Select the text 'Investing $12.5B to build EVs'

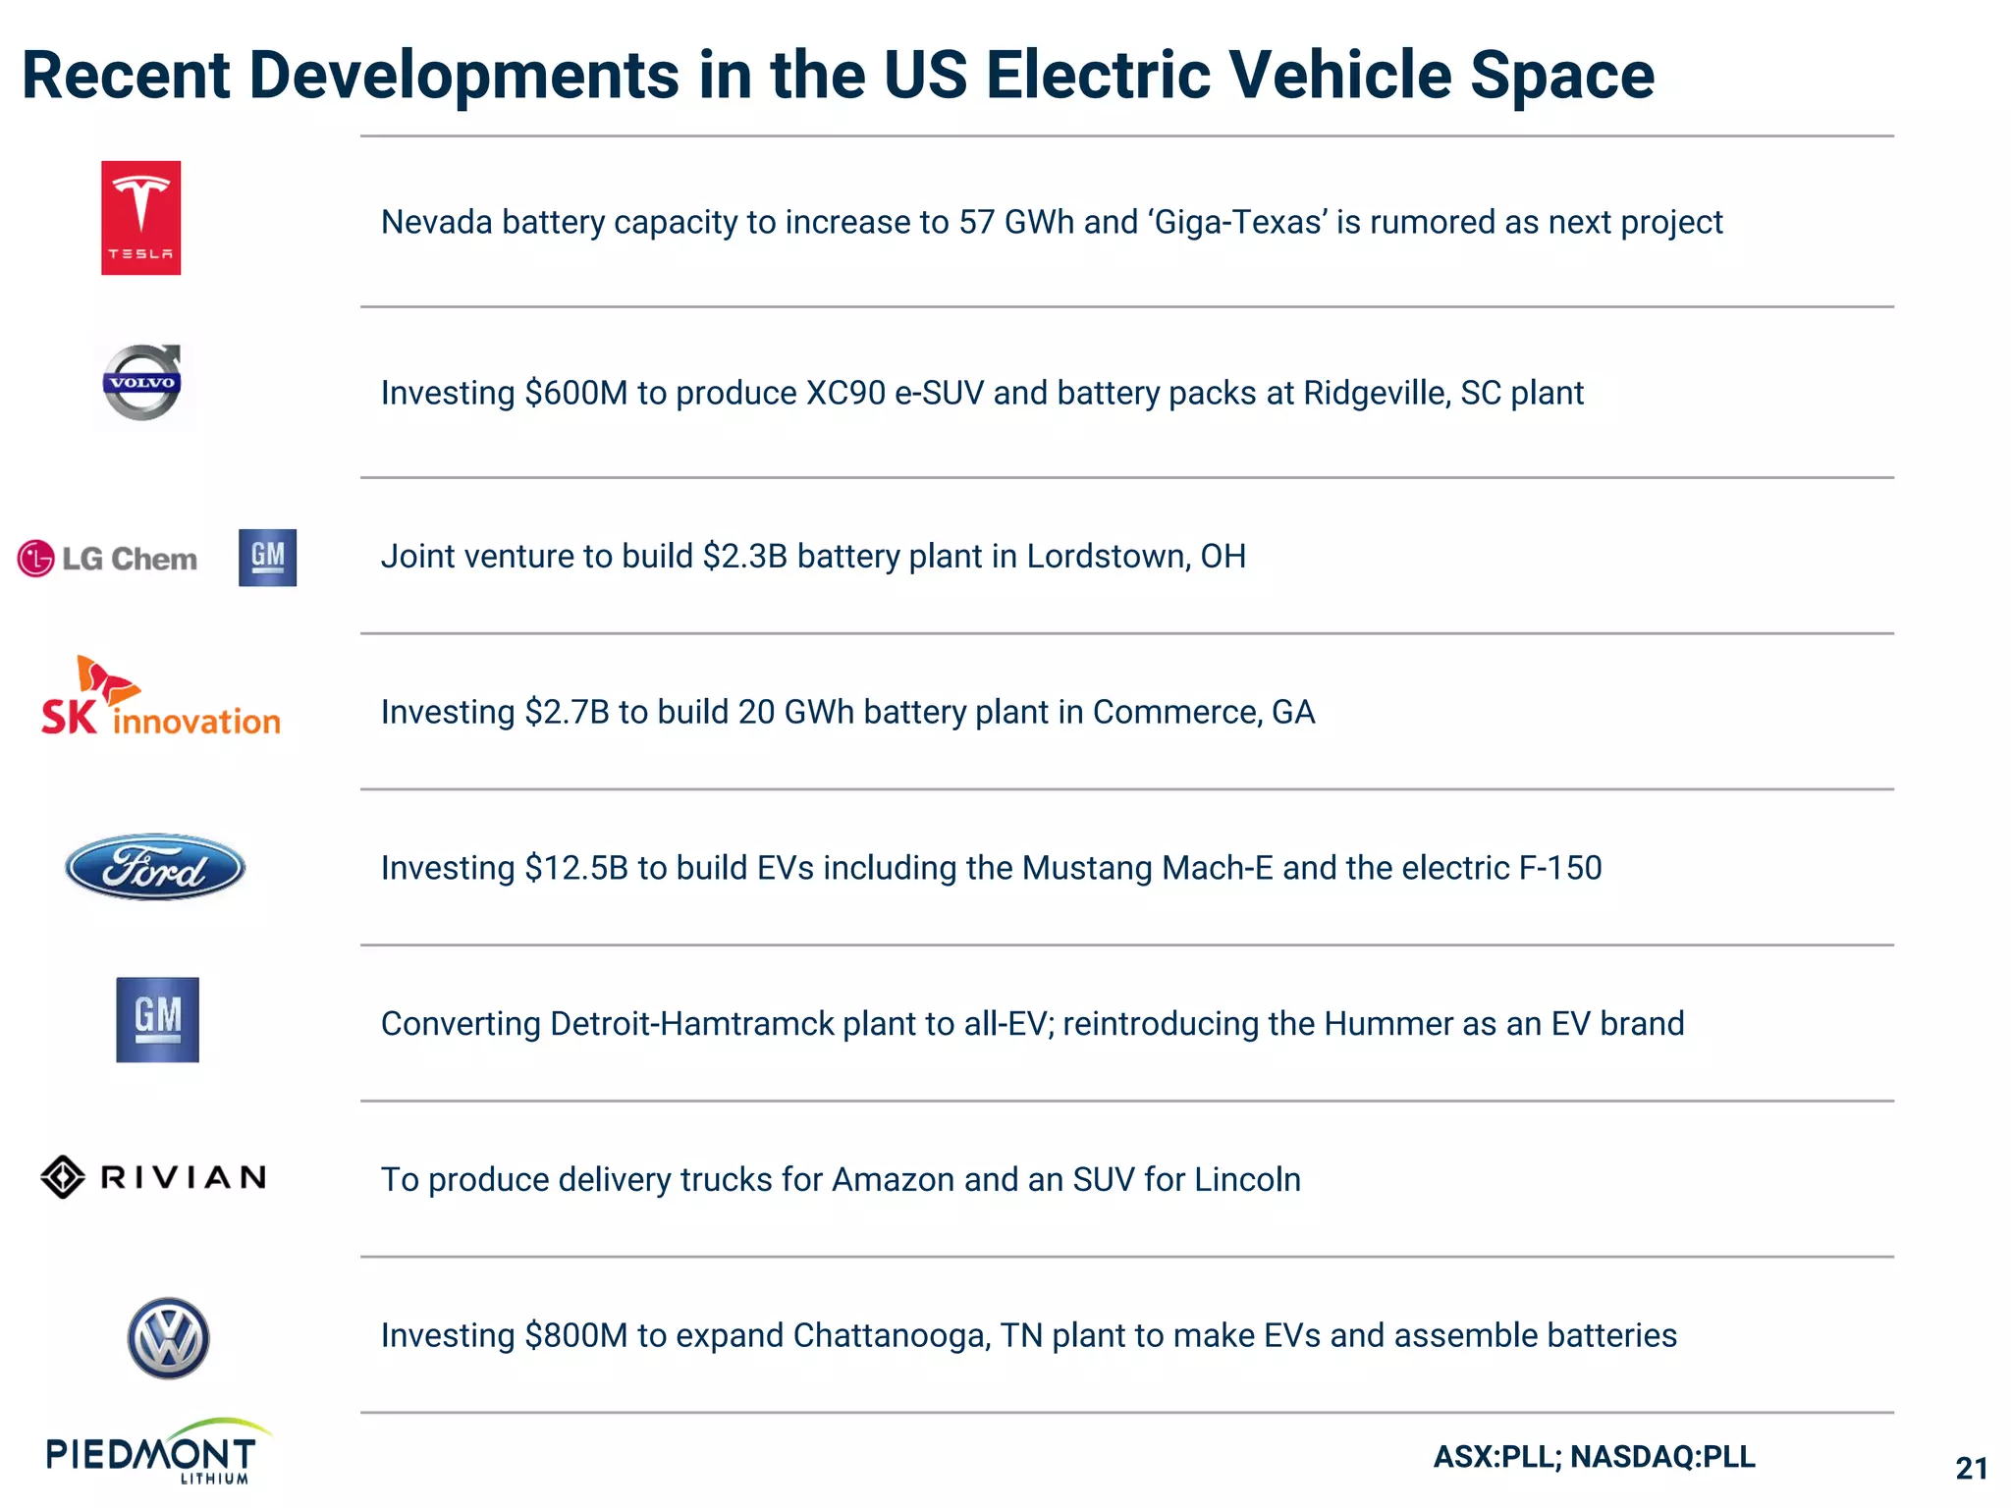click(x=597, y=869)
